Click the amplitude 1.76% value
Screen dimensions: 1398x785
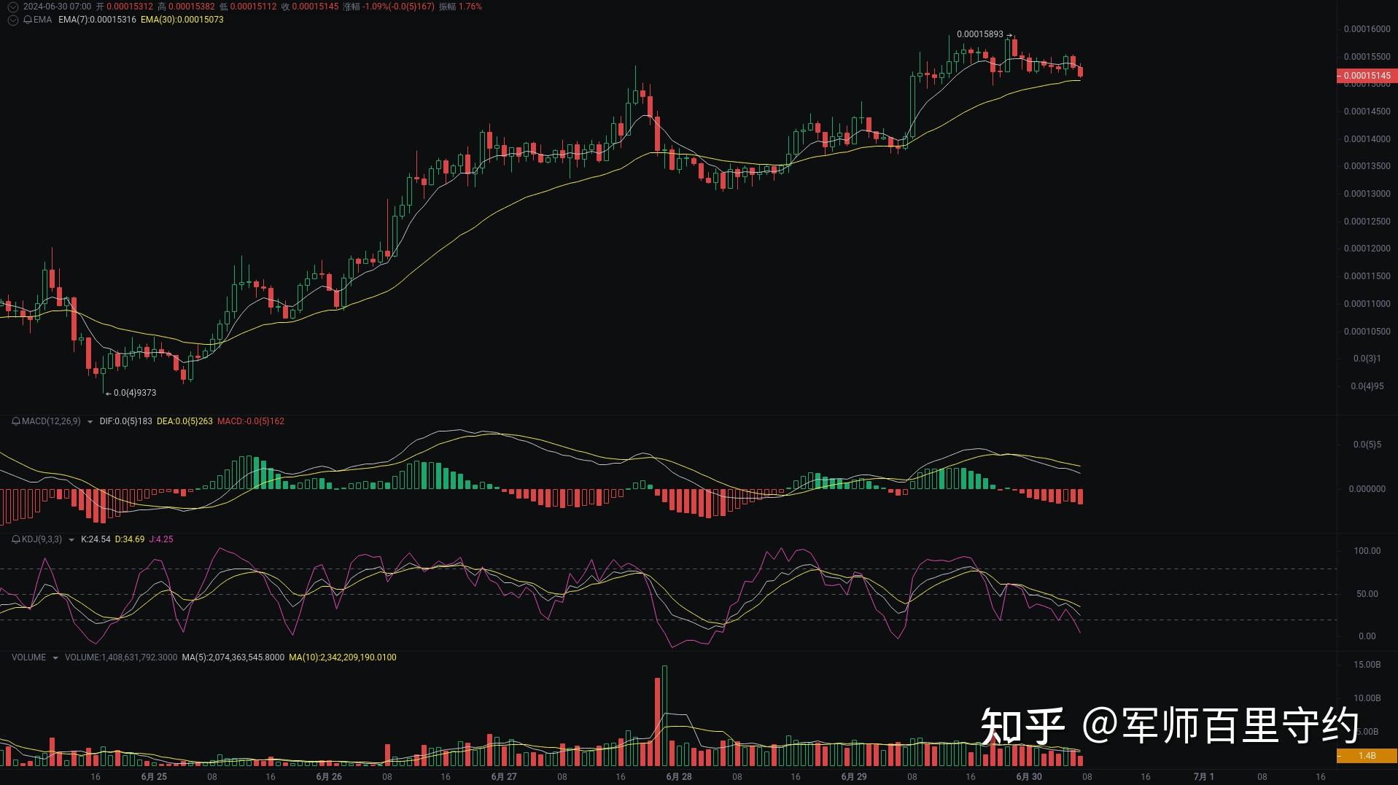point(470,7)
